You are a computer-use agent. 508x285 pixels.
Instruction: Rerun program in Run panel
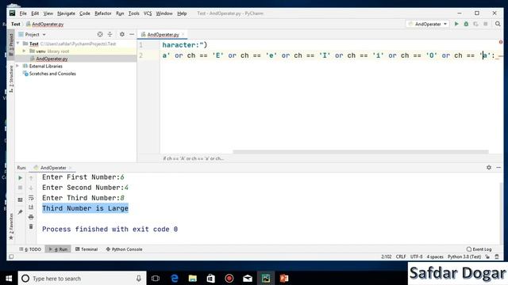[x=20, y=177]
